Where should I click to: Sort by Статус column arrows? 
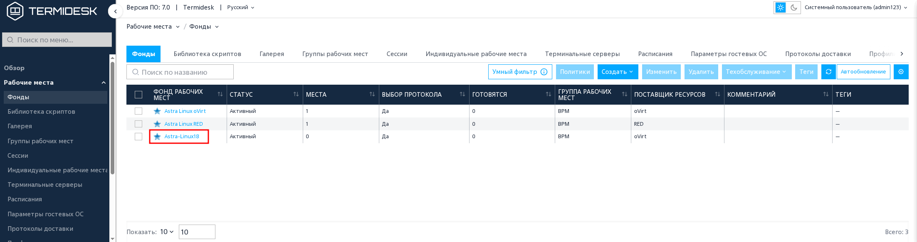click(x=296, y=95)
